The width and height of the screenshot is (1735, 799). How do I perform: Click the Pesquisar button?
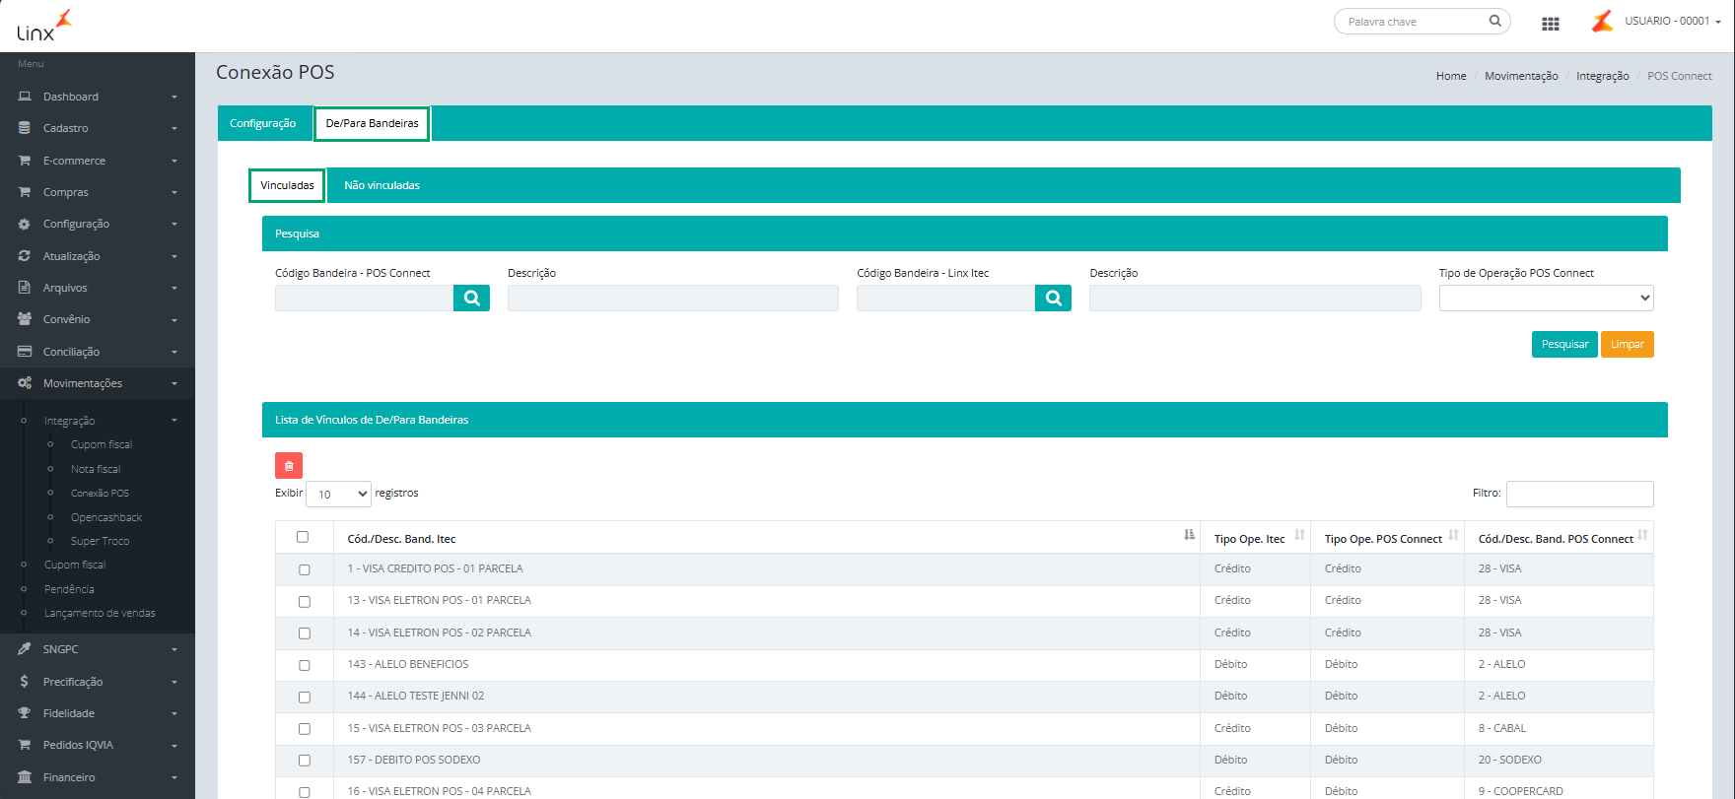tap(1564, 344)
